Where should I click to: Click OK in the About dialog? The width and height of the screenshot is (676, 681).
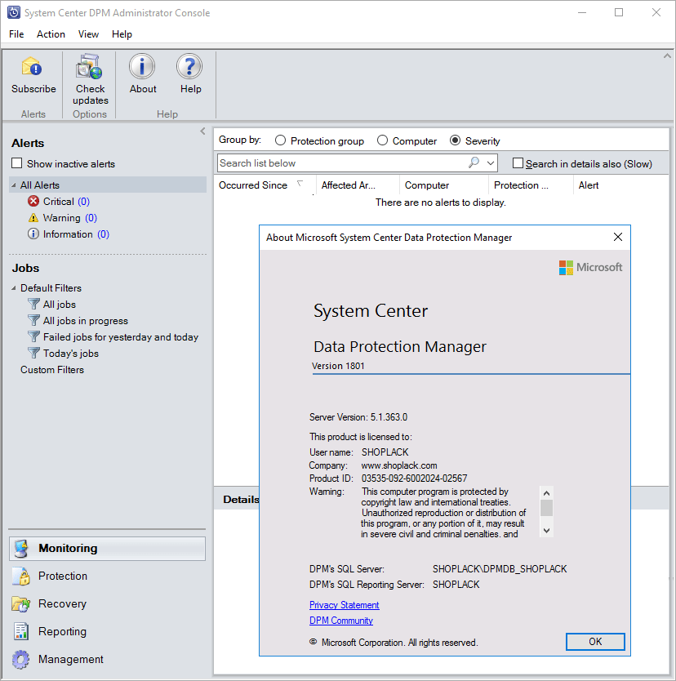pos(595,642)
